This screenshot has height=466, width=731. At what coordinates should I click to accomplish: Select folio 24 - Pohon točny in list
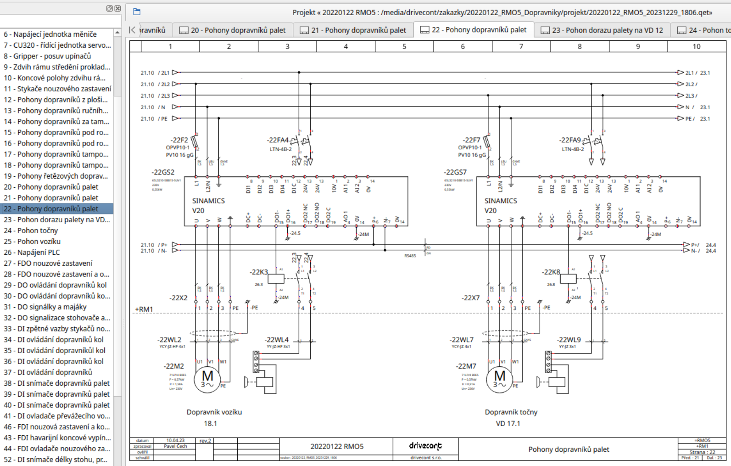click(57, 230)
